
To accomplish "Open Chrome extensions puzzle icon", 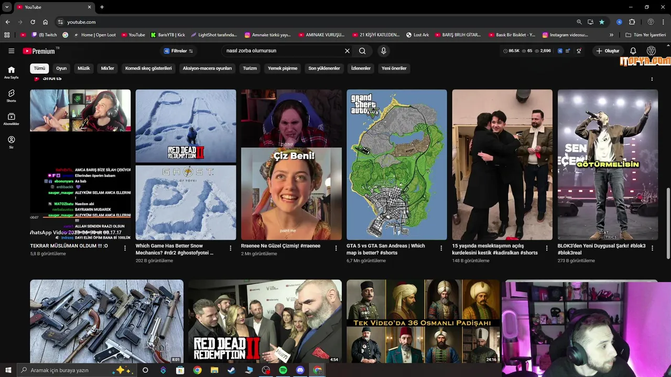I will (632, 22).
